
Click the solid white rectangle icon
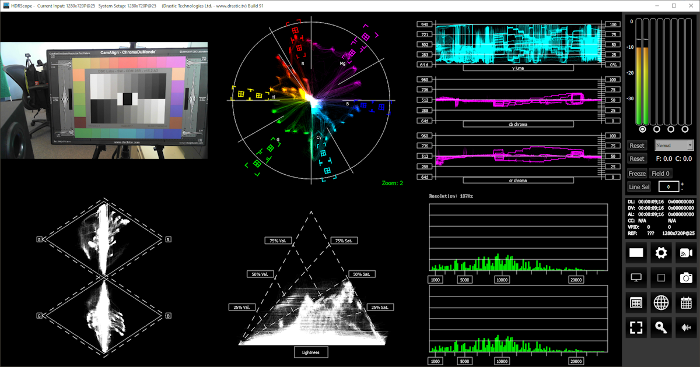[x=636, y=253]
